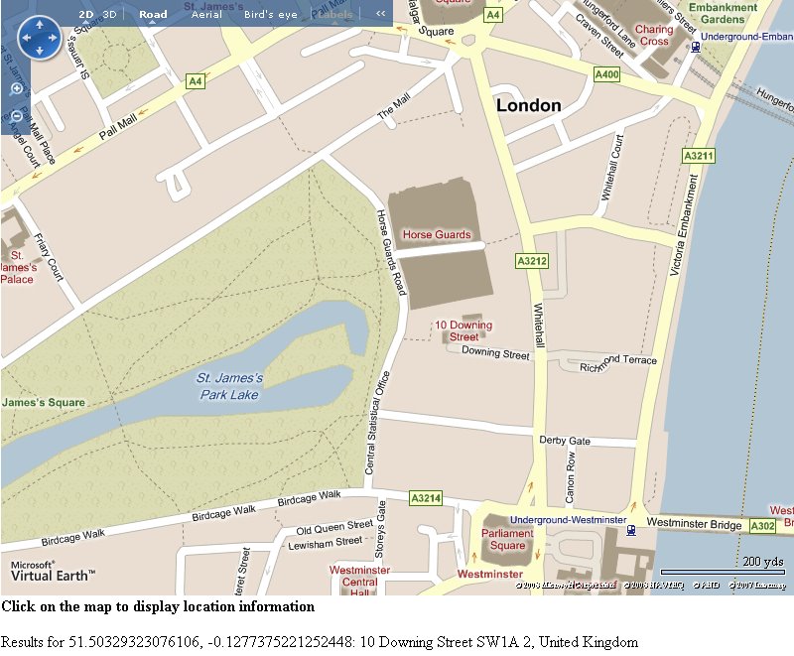Screen dimensions: 794x656
Task: Pan the map down with the compass arrow
Action: click(40, 51)
